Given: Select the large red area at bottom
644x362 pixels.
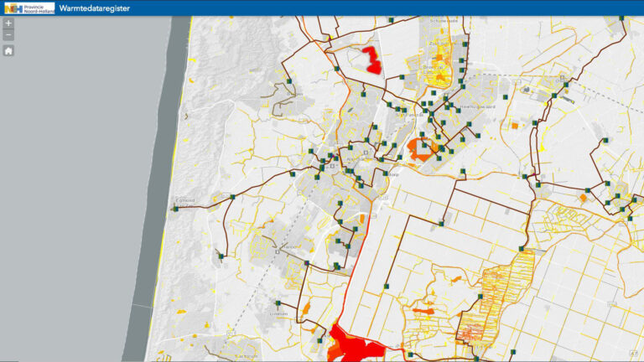Looking at the screenshot, I should (352, 345).
